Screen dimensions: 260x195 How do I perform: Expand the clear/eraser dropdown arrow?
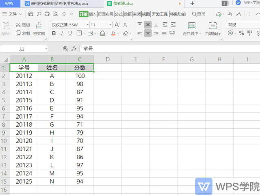[130, 33]
